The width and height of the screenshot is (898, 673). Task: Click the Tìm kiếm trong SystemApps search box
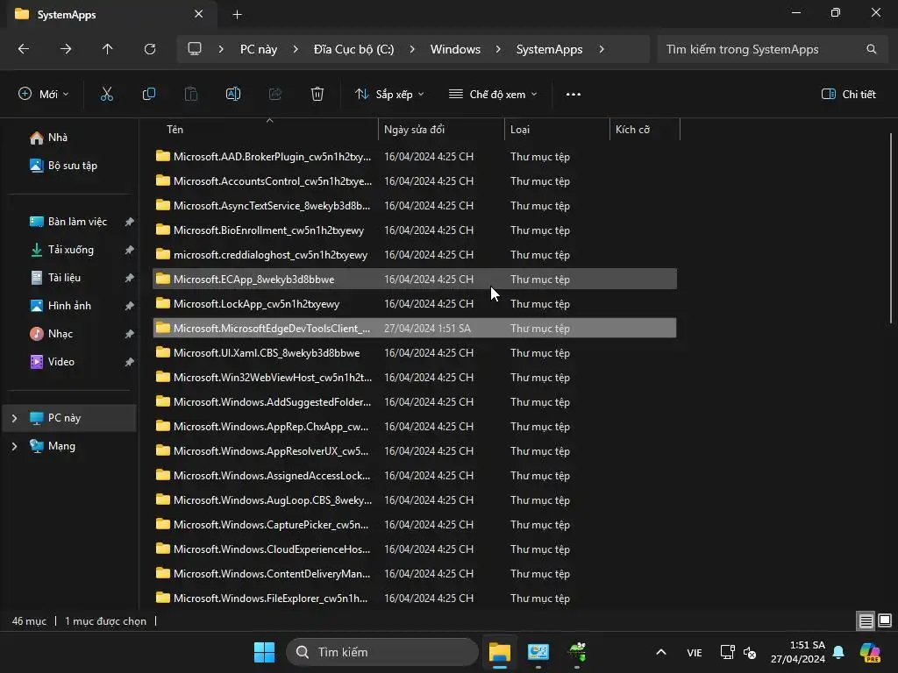pos(773,49)
